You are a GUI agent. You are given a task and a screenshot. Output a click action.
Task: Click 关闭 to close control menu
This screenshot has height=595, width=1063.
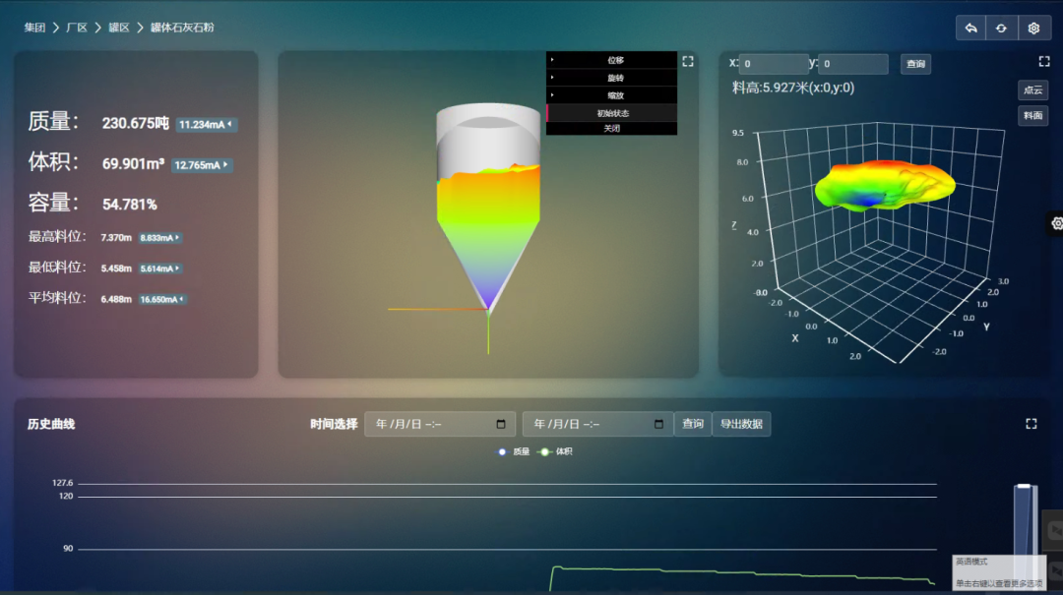point(612,128)
